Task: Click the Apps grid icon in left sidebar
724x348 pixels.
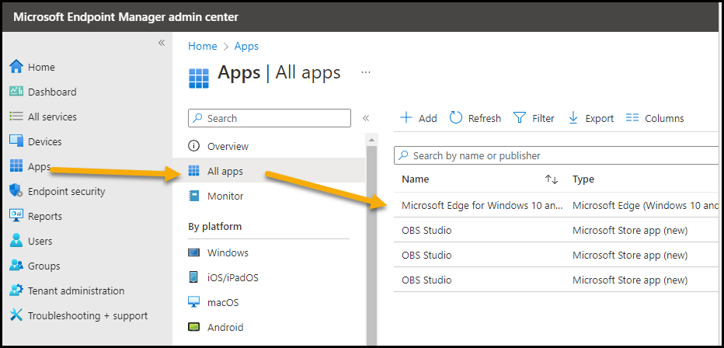Action: click(16, 166)
